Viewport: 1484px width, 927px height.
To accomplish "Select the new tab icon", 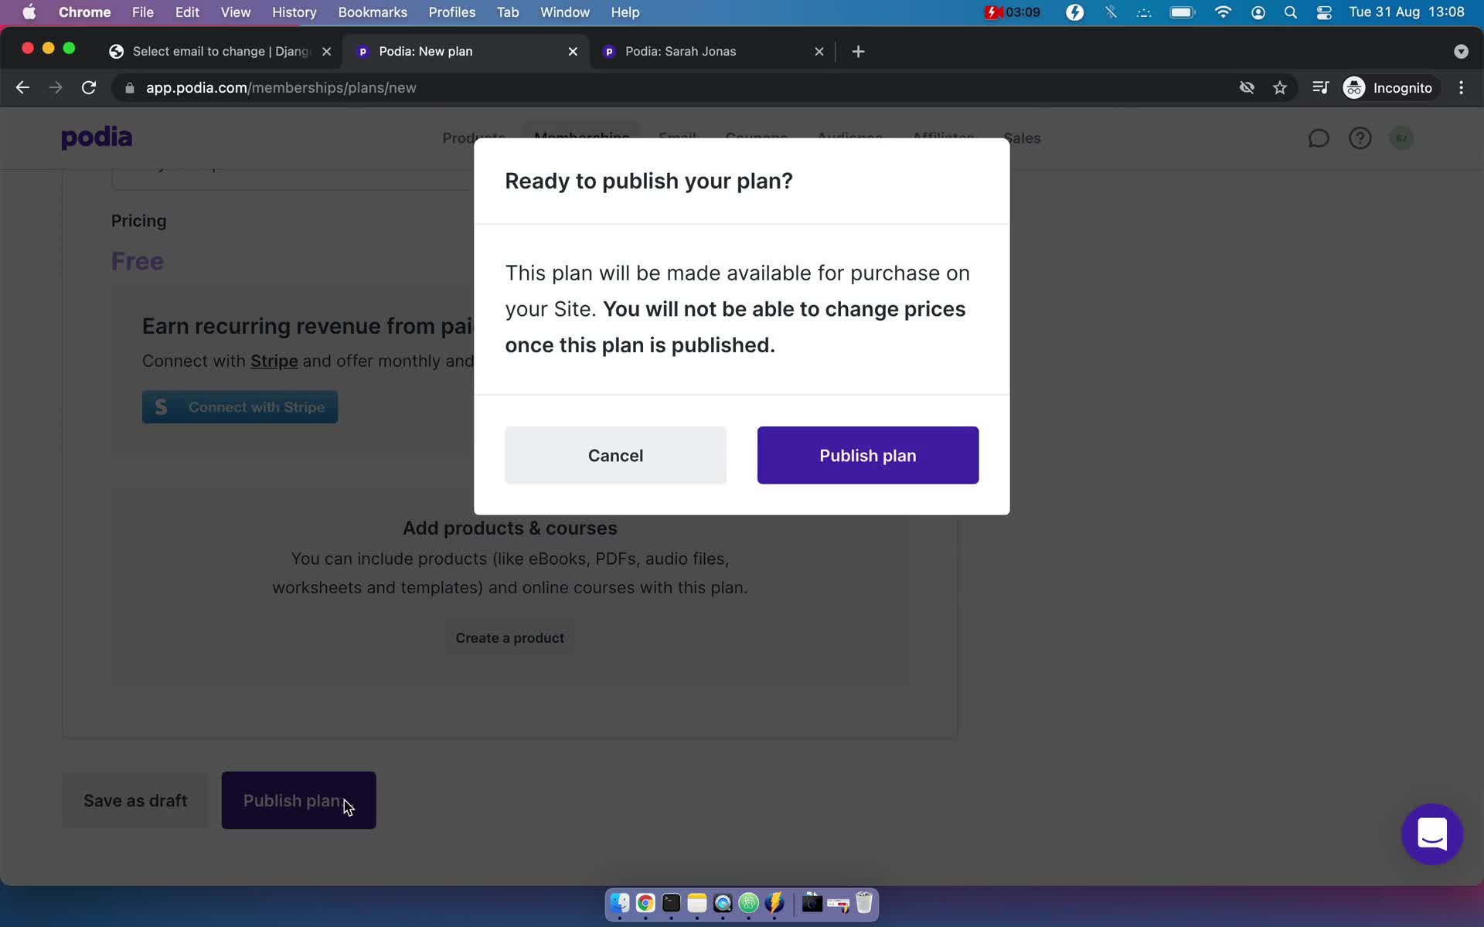I will (858, 51).
